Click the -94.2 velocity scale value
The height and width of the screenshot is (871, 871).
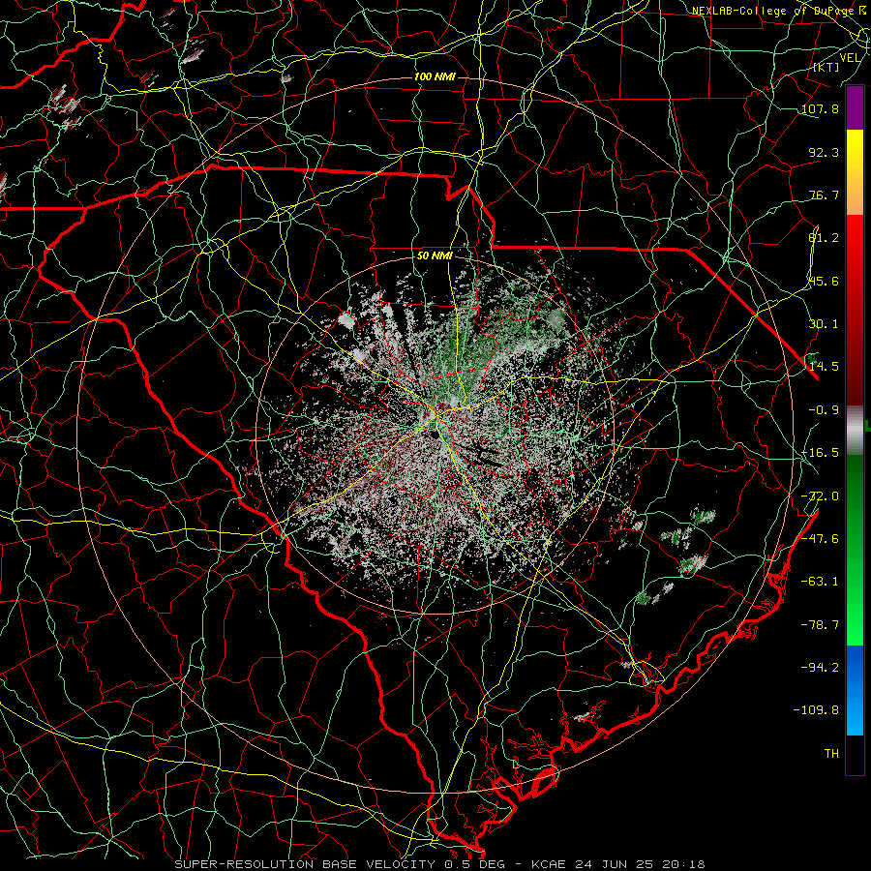point(820,667)
